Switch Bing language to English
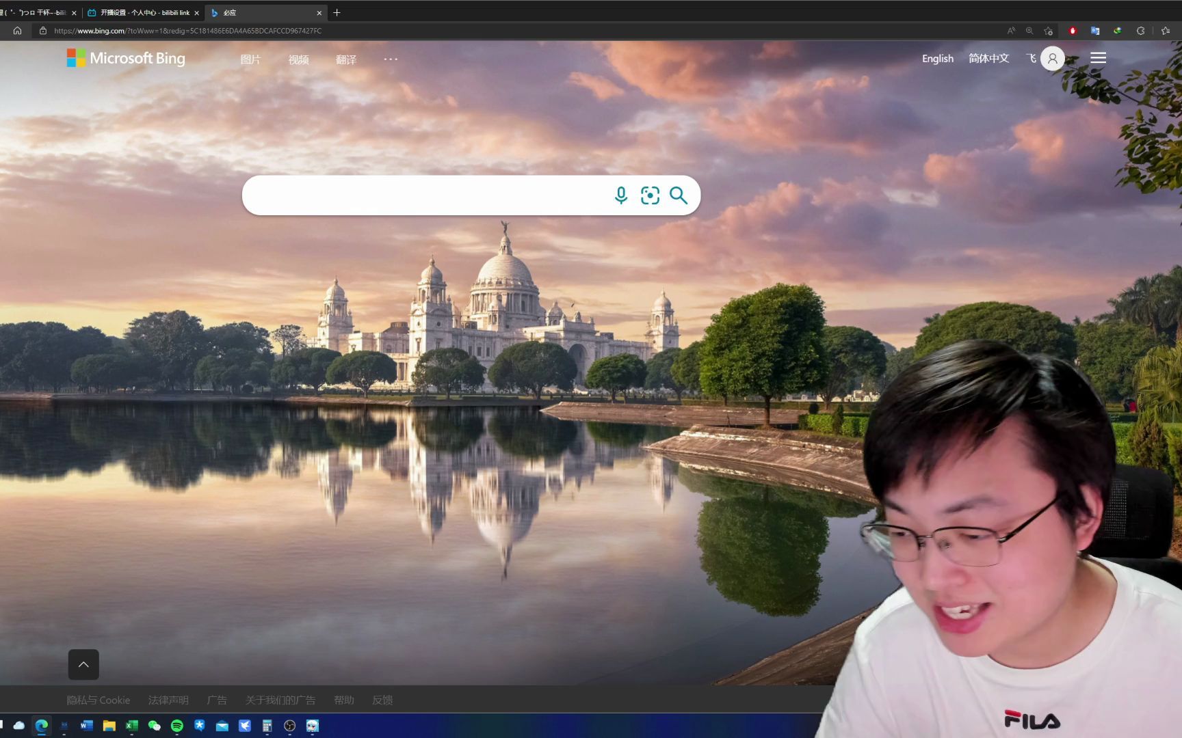The width and height of the screenshot is (1182, 738). [x=937, y=59]
